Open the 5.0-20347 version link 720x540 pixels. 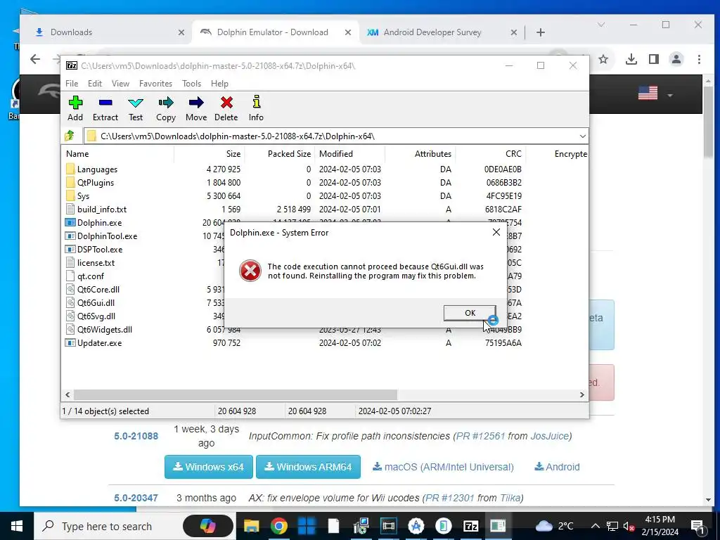pos(136,499)
